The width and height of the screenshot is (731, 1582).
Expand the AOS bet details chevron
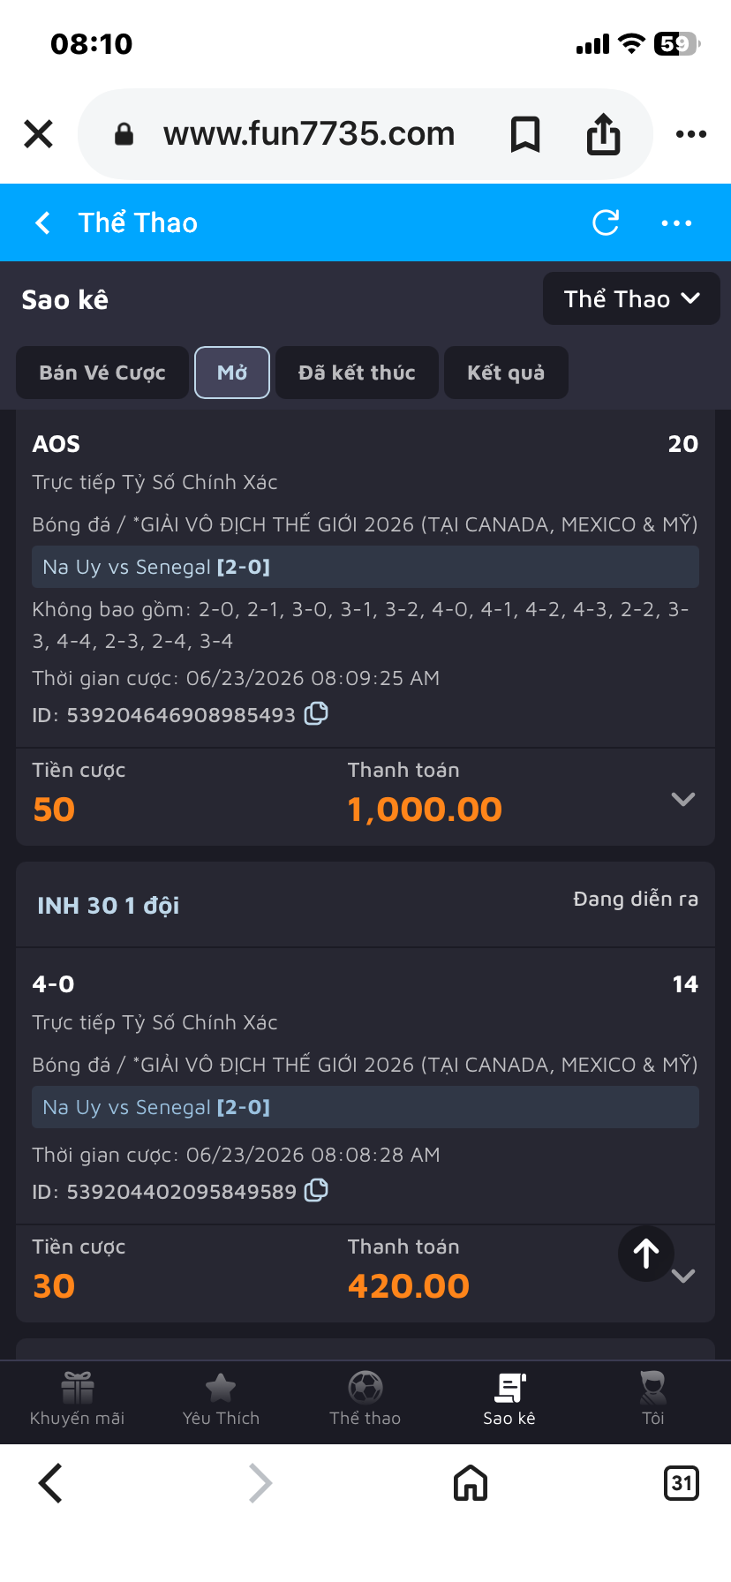tap(683, 799)
